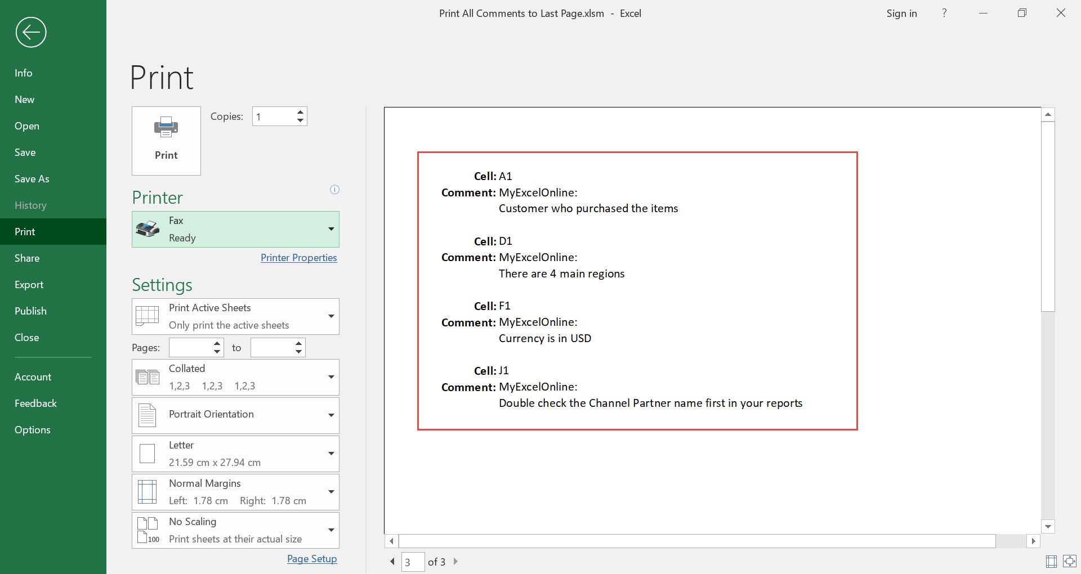Screen dimensions: 1081x574
Task: Click the Show Margins icon
Action: [1051, 561]
